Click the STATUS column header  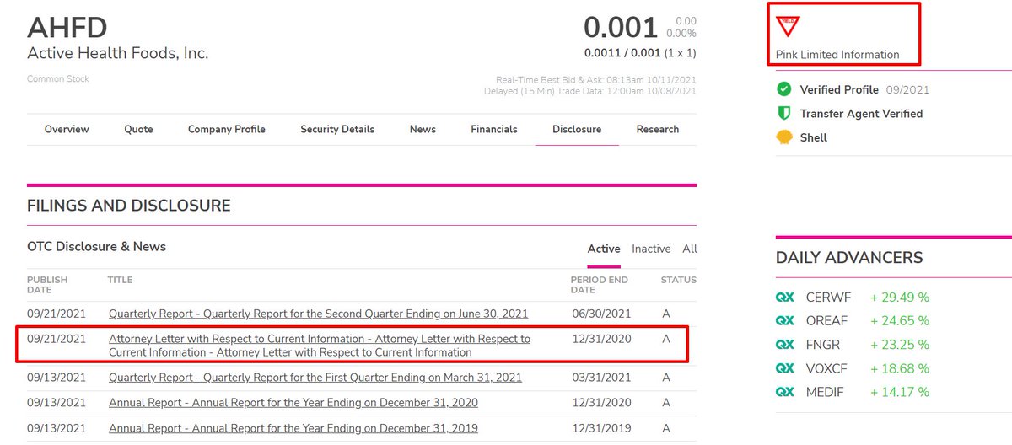[x=679, y=280]
